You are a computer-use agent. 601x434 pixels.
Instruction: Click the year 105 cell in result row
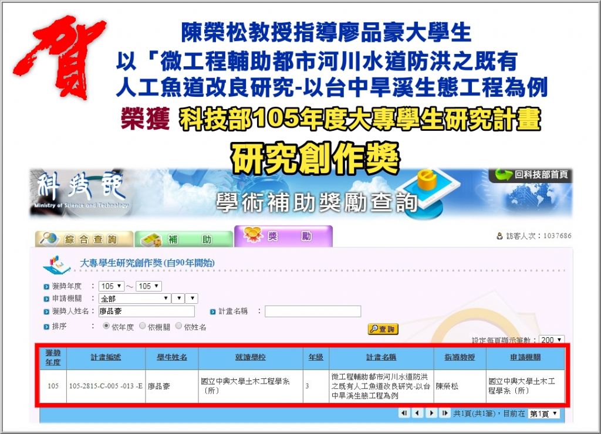53,386
